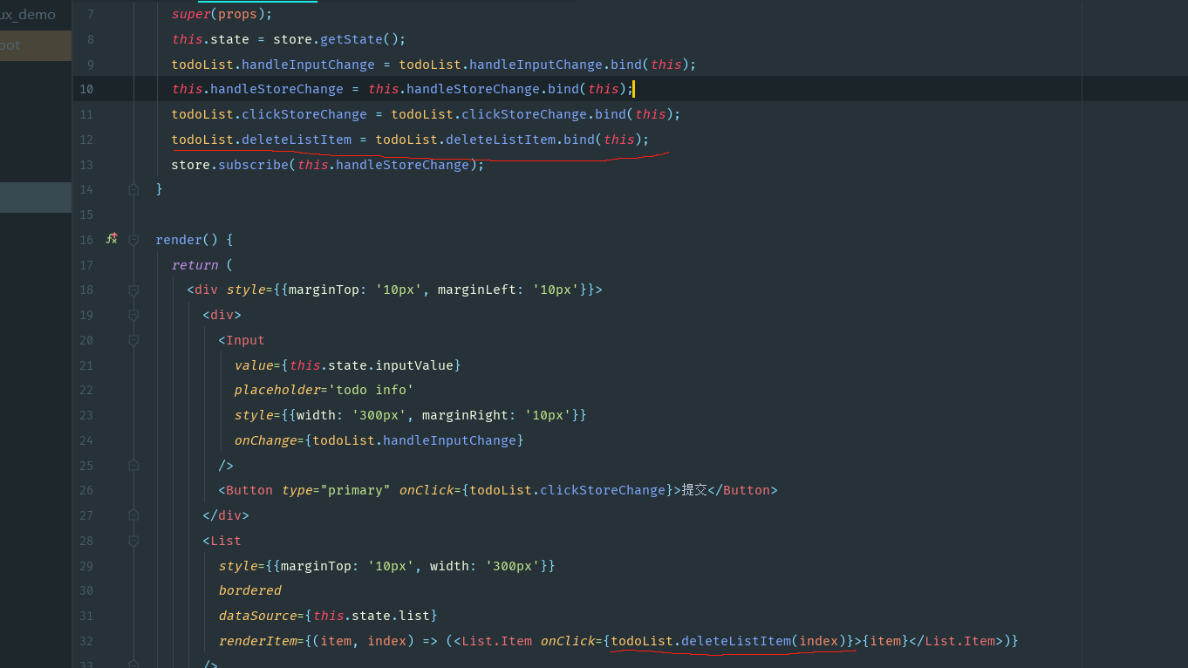Click getState on line 8

352,39
